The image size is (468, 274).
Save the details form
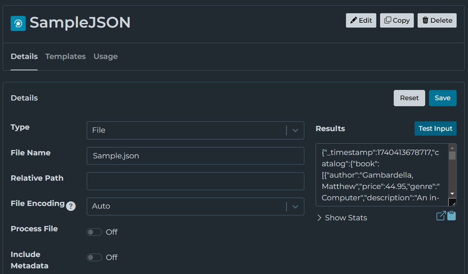coord(442,98)
